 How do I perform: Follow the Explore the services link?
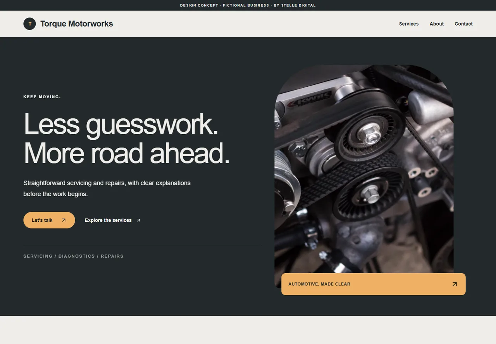(x=113, y=220)
